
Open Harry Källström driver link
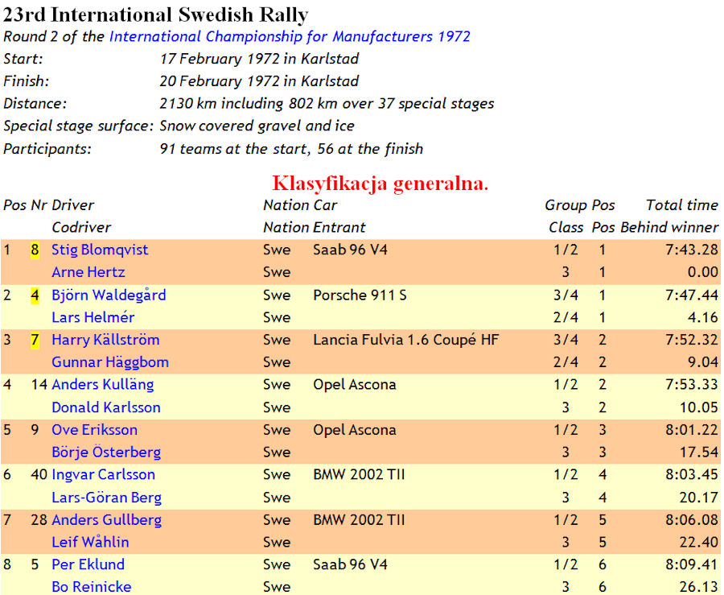pyautogui.click(x=105, y=340)
